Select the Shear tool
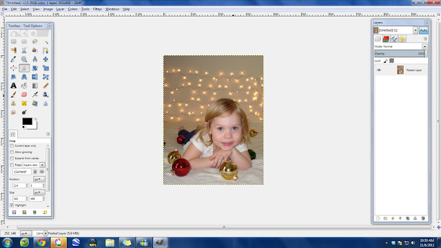Image resolution: width=441 pixels, height=248 pixels. point(14,76)
